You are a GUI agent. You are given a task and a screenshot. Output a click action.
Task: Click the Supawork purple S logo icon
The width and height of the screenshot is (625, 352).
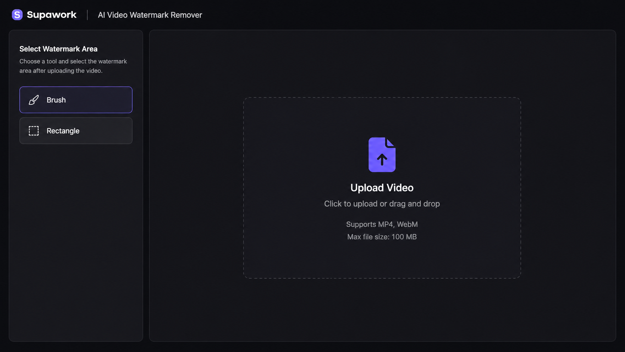point(17,15)
